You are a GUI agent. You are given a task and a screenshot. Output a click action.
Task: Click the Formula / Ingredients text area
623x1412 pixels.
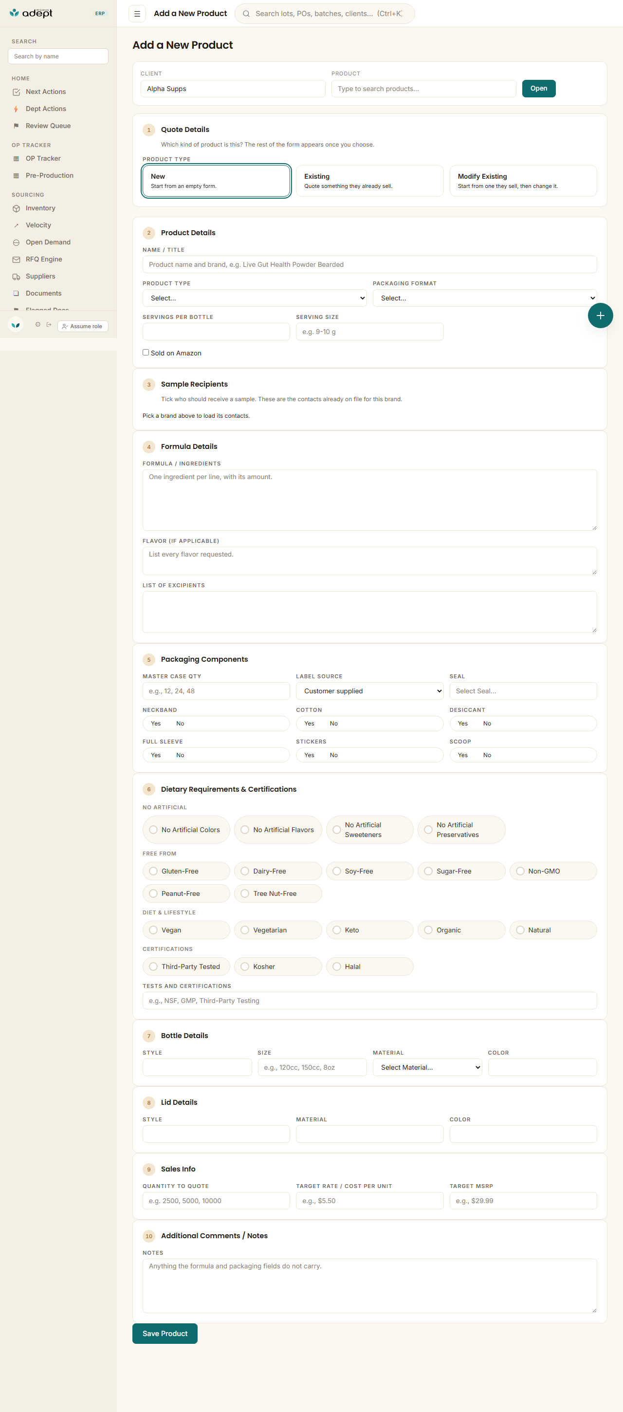click(369, 500)
